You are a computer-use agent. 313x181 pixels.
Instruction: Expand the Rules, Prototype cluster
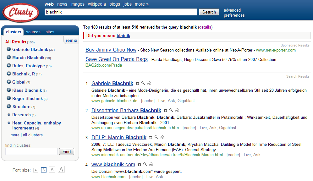pos(8,65)
